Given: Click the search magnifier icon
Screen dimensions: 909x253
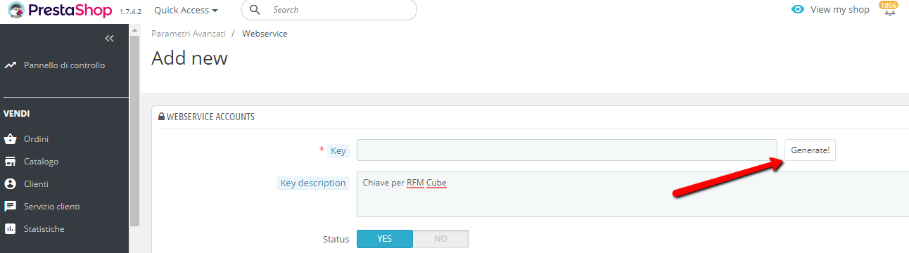Looking at the screenshot, I should pyautogui.click(x=255, y=10).
